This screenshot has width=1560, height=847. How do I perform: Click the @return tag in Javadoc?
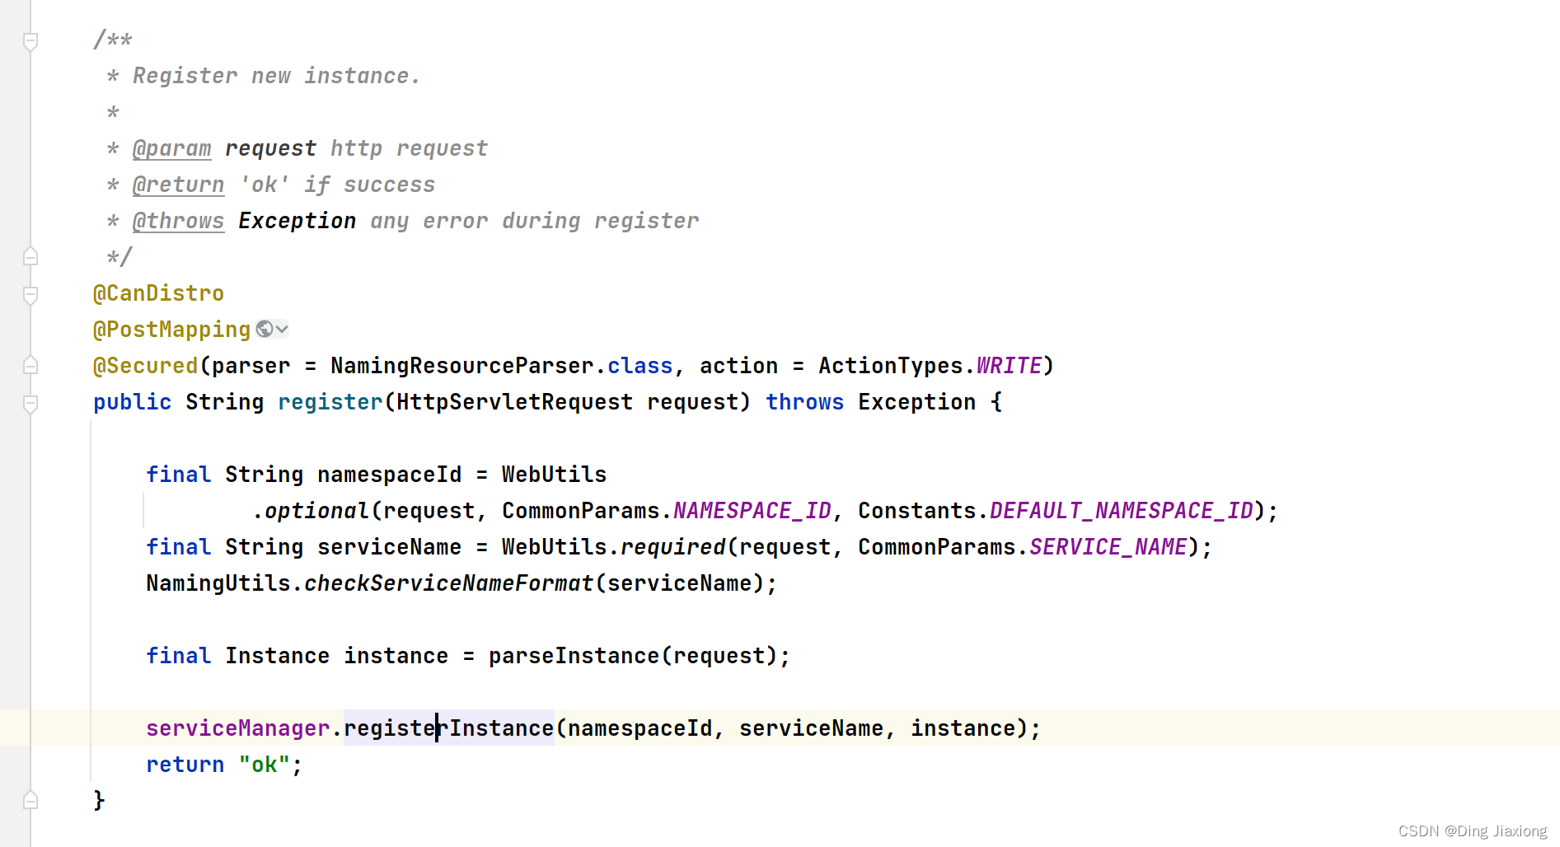178,185
